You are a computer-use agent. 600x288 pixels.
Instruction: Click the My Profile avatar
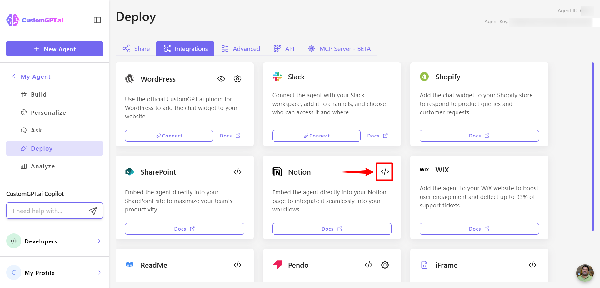click(14, 272)
